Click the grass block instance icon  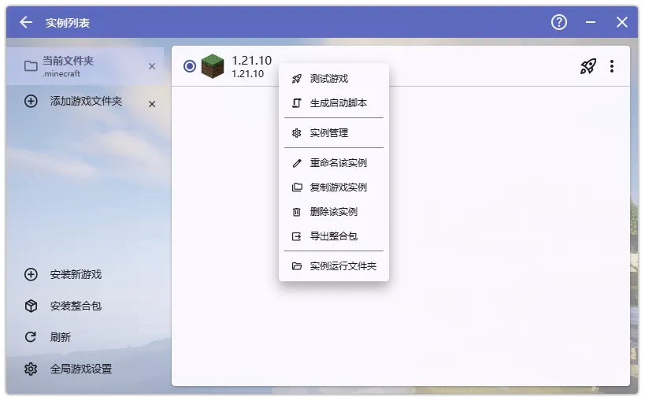[x=213, y=66]
